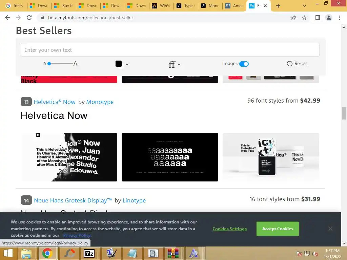Open the Helvetica Now packaging mockup image
This screenshot has height=260, width=347.
coord(271,157)
